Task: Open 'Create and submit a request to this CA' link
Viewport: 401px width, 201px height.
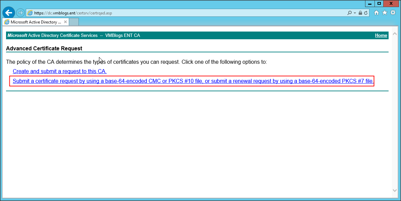Action: click(59, 71)
